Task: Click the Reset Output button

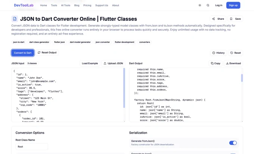Action: [x=47, y=53]
